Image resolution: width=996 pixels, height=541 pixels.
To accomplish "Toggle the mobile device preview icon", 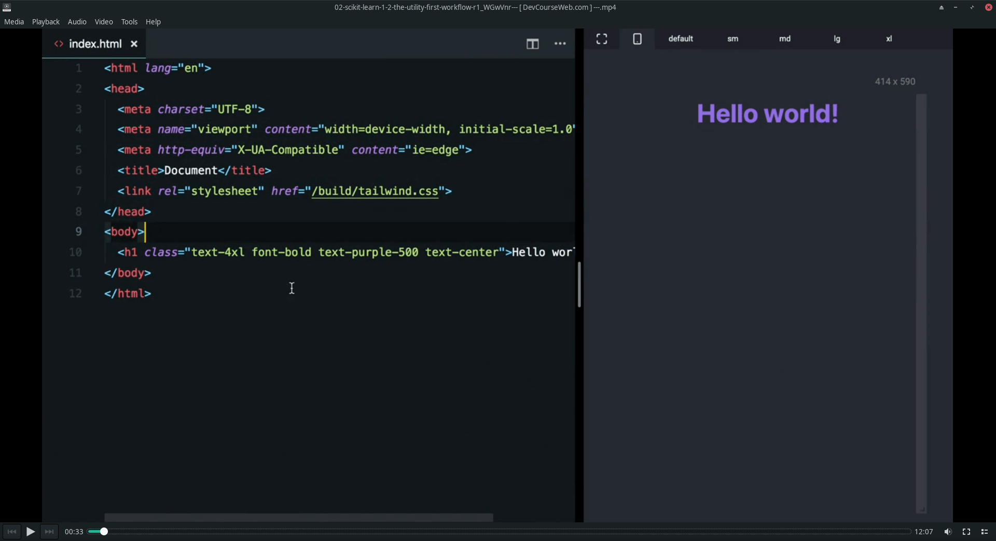I will [638, 39].
